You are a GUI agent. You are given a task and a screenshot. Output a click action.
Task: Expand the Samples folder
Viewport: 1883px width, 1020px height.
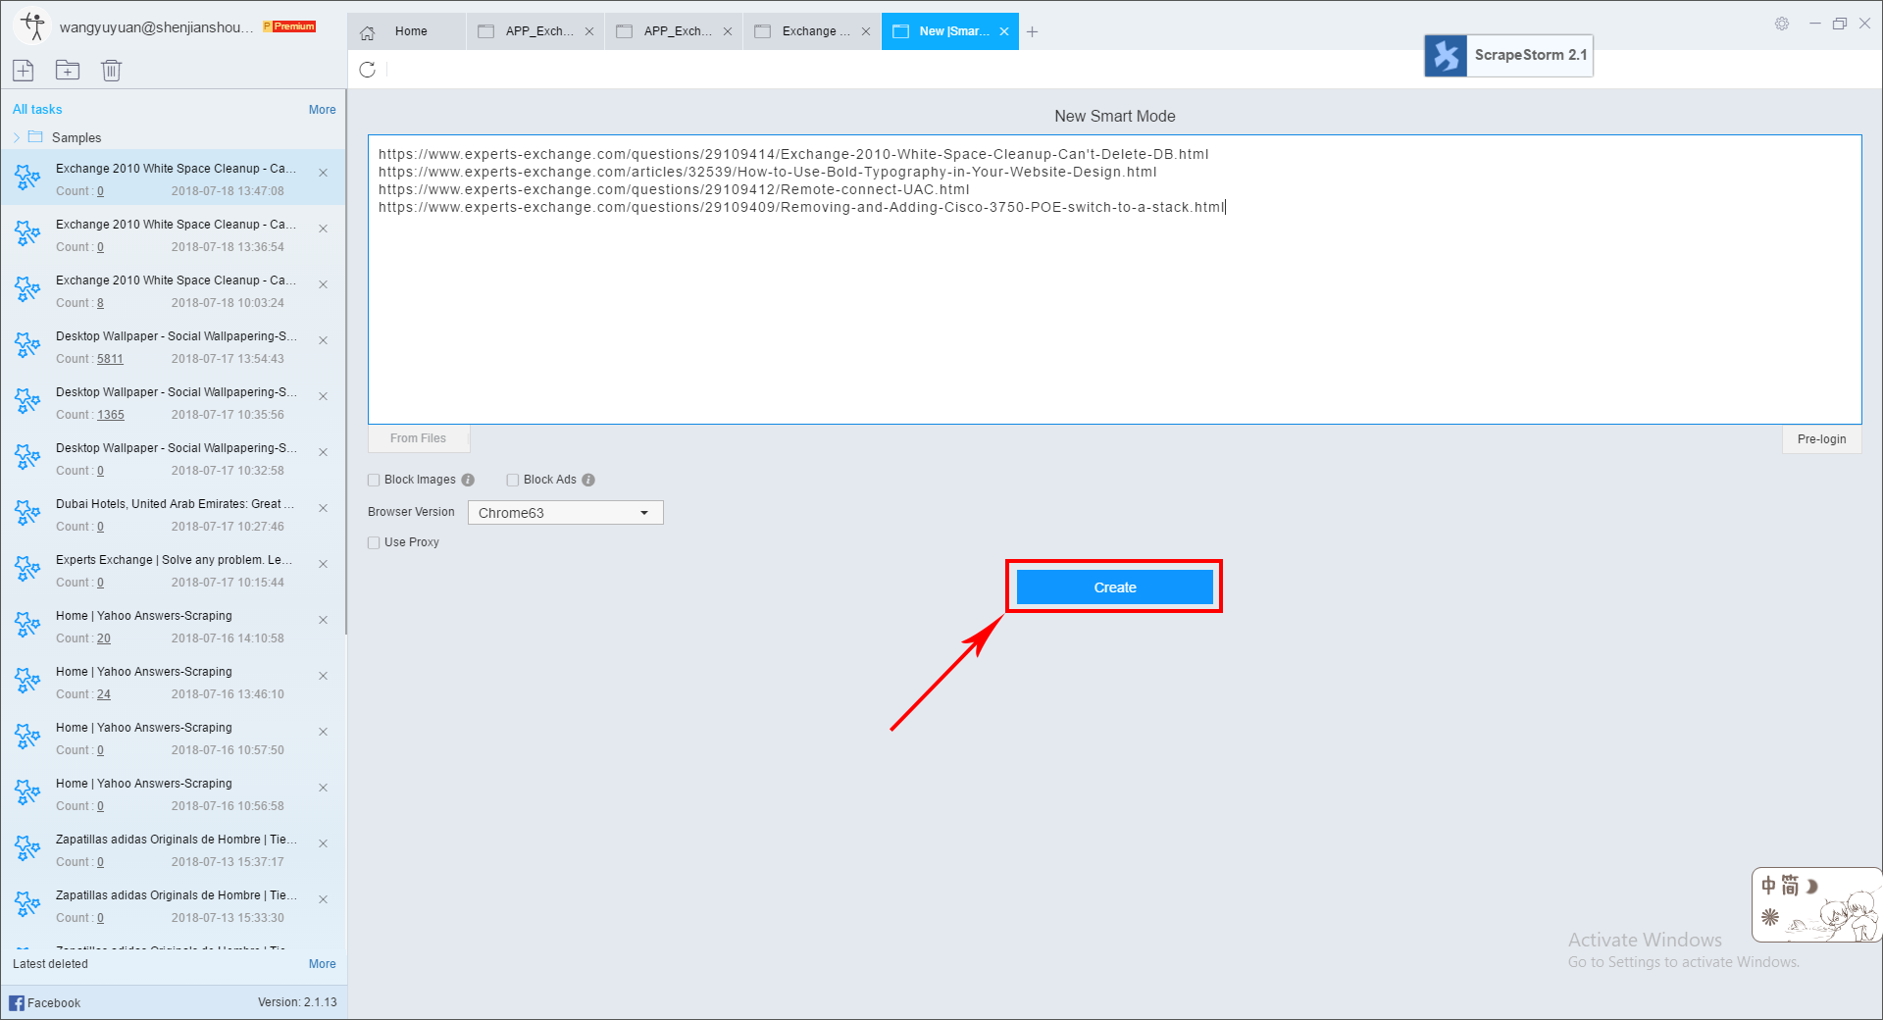click(17, 137)
